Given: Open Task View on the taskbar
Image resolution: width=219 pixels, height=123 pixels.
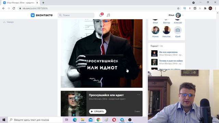Looking at the screenshot, I should point(67,120).
